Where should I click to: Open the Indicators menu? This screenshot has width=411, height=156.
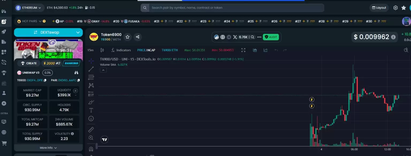pyautogui.click(x=121, y=50)
